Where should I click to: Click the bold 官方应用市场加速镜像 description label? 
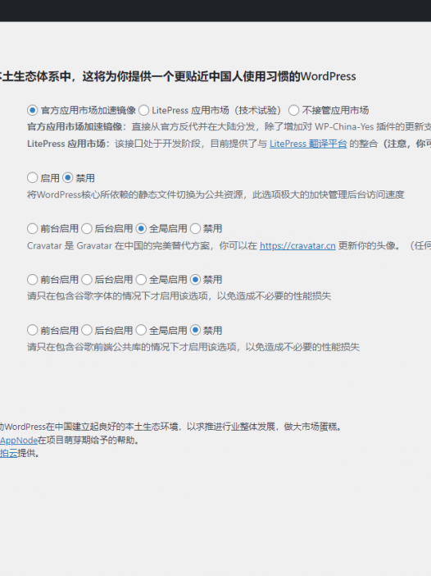75,126
